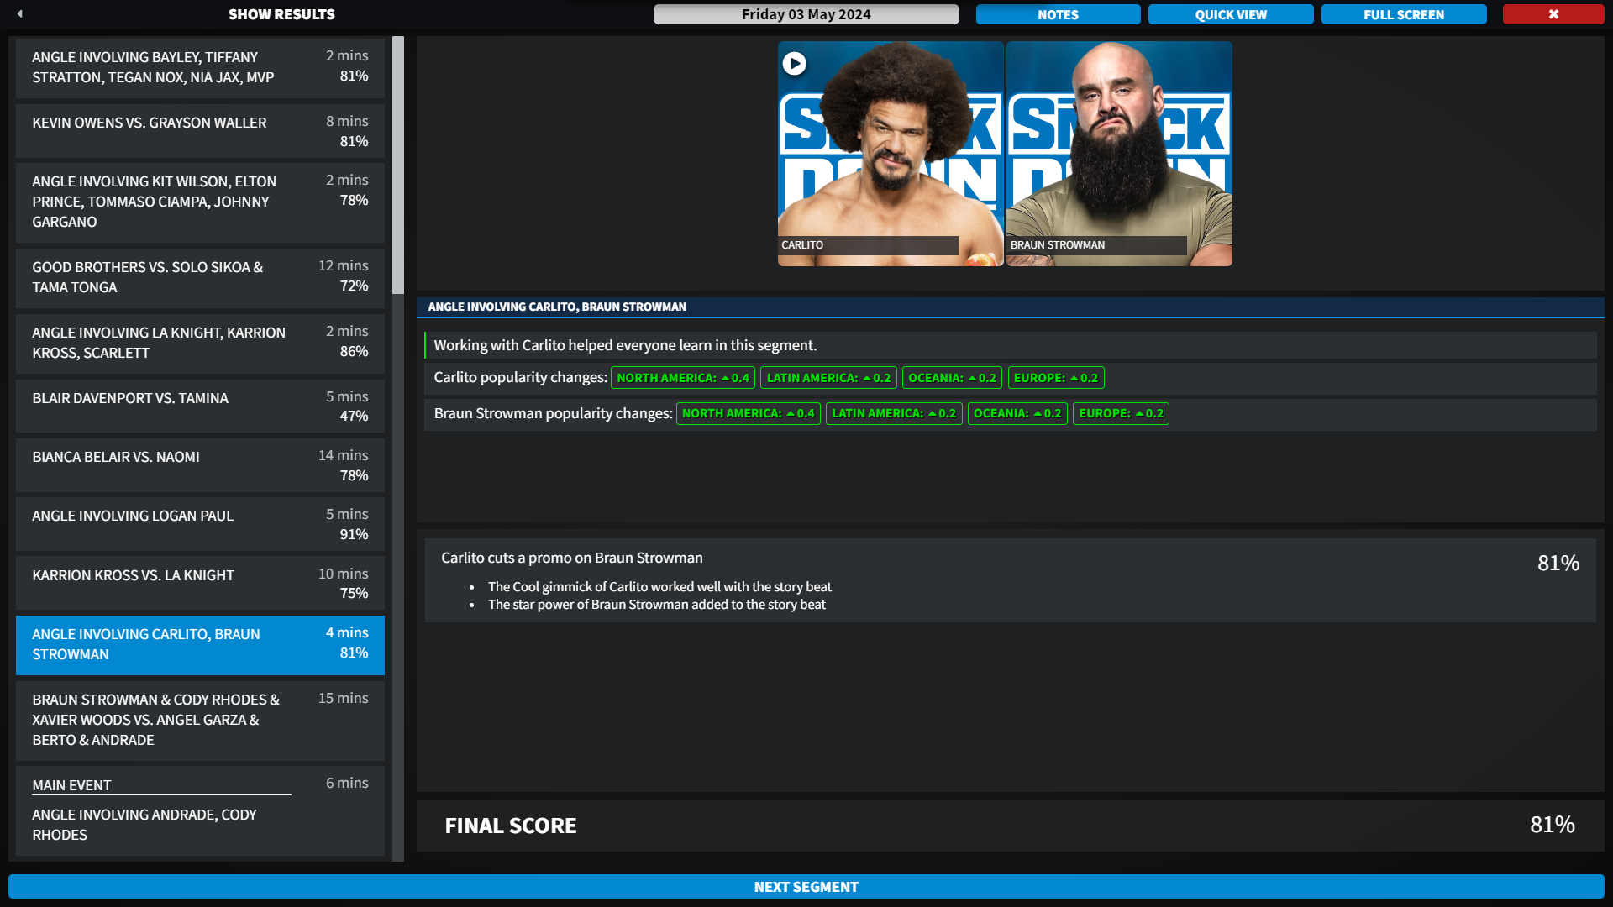Click the Friday 03 May 2024 date field
1613x907 pixels.
(x=806, y=14)
